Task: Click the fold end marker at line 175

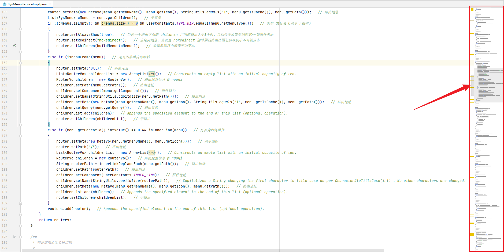Action: tap(20, 125)
